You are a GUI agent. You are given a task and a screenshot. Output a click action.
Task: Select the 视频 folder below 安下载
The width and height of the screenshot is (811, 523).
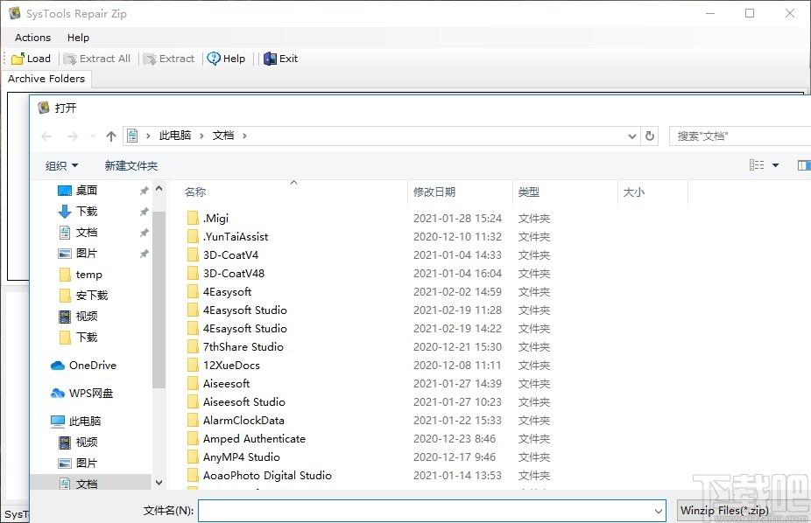(x=87, y=317)
